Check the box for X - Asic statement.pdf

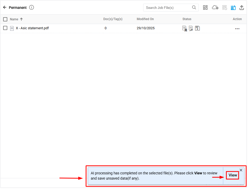coord(5,28)
